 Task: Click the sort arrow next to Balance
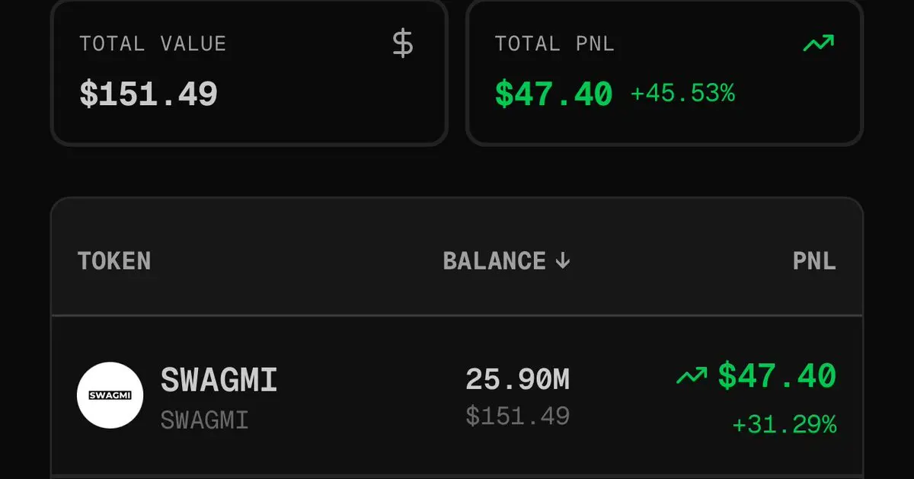562,261
